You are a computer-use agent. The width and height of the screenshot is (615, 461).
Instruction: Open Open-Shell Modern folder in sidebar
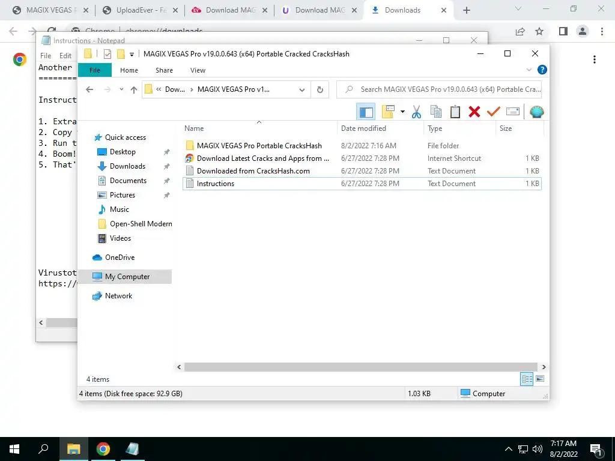pos(141,224)
